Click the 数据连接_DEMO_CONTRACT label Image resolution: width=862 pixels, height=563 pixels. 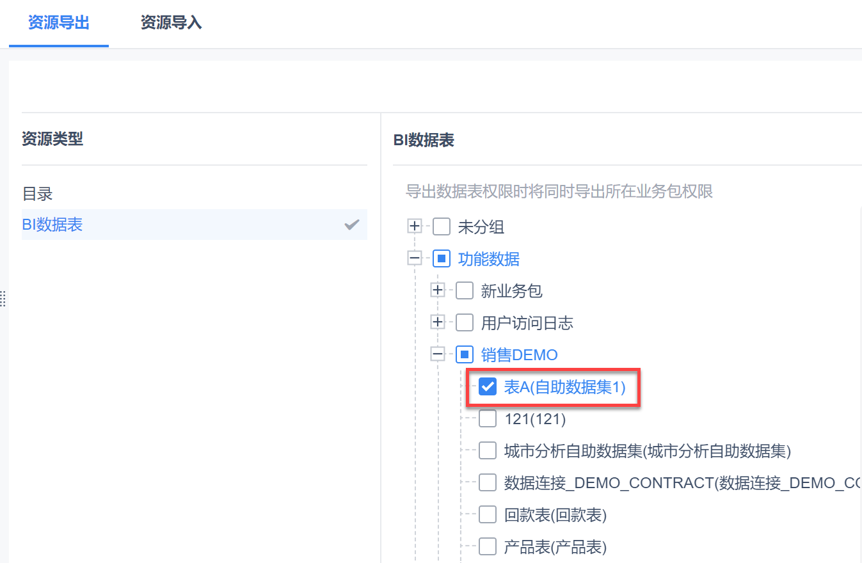[x=682, y=483]
